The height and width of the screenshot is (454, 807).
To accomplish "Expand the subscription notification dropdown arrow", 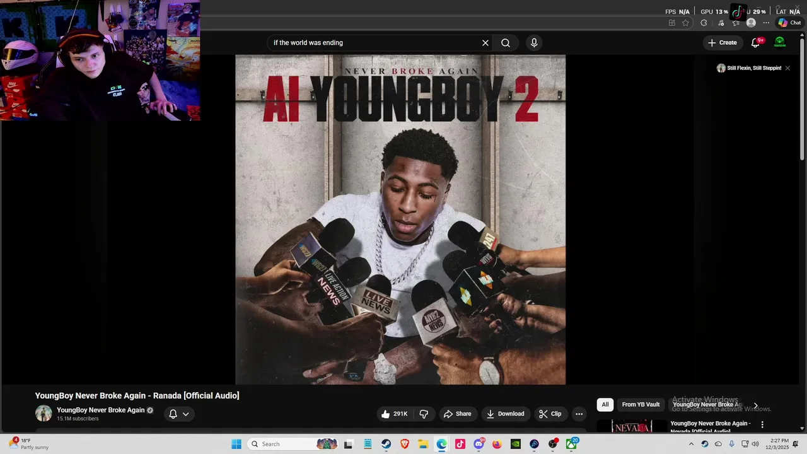I will point(185,414).
